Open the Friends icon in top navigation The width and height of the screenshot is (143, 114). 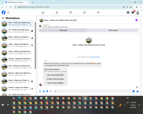coord(57,13)
